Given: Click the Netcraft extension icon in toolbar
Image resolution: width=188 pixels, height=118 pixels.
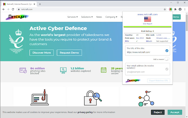Looking at the screenshot, I should [x=170, y=9].
